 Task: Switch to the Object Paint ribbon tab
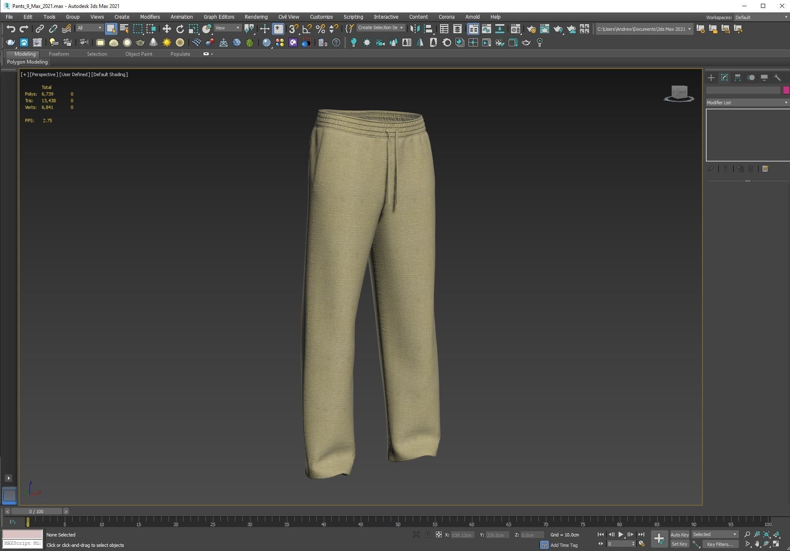pyautogui.click(x=139, y=54)
